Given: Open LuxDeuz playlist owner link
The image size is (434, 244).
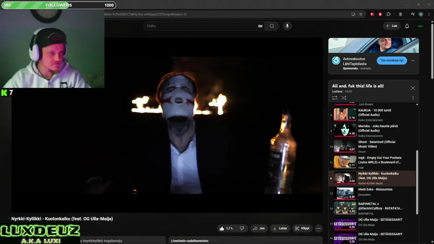Looking at the screenshot, I should pos(337,91).
